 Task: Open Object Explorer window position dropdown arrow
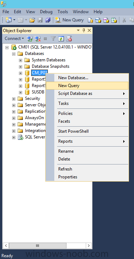[78, 31]
